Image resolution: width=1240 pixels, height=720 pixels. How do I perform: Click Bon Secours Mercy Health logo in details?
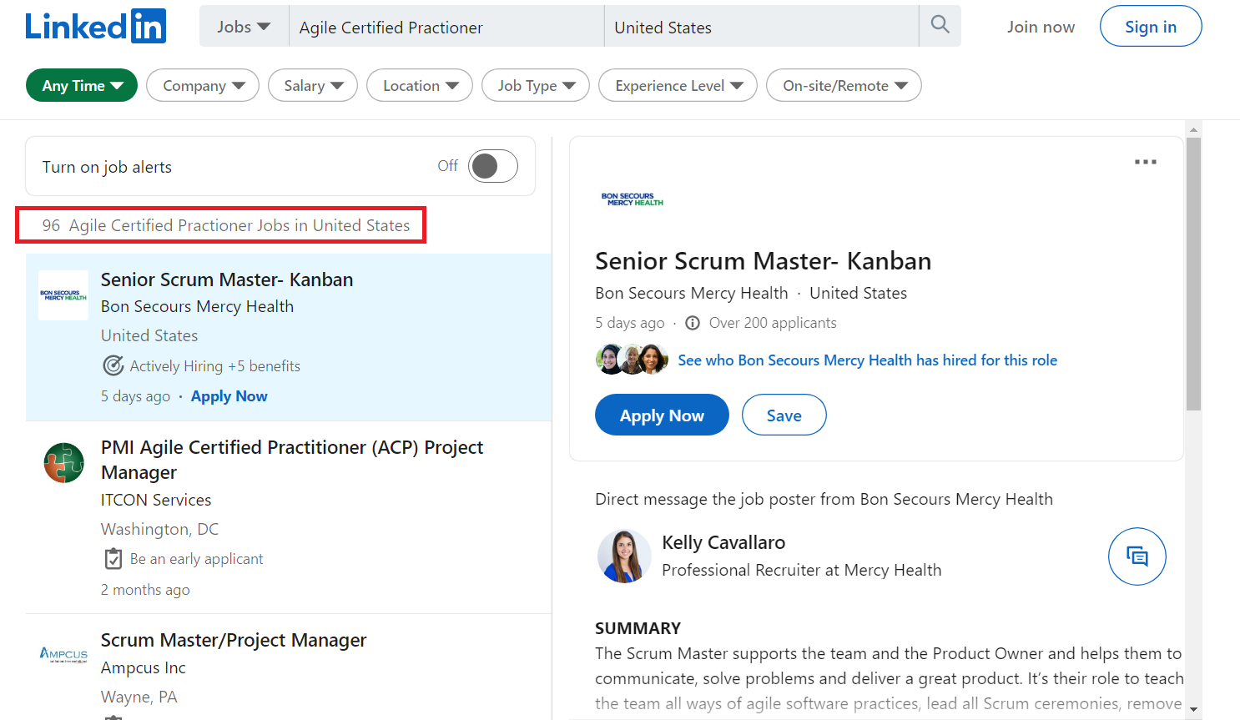(632, 199)
